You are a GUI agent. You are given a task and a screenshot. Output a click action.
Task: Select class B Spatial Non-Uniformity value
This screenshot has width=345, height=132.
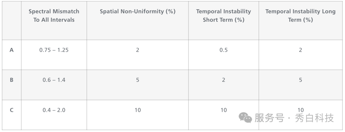point(137,80)
